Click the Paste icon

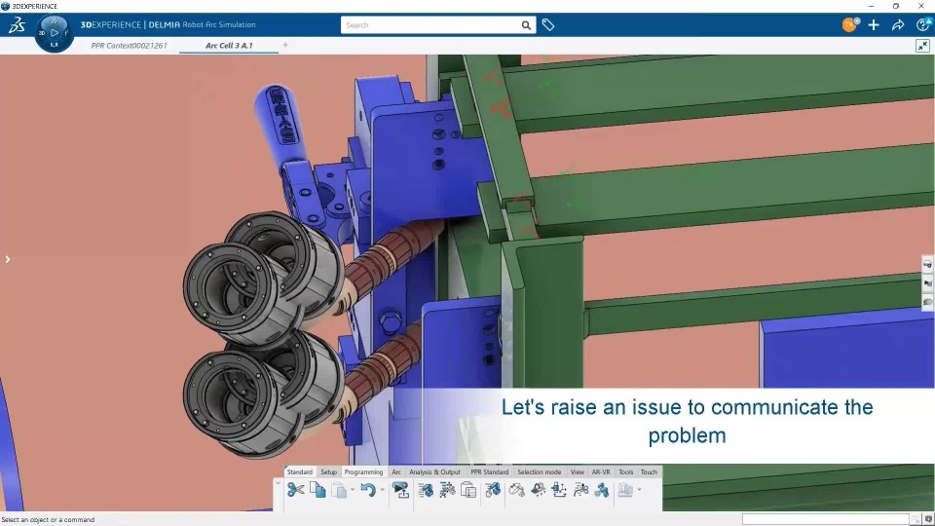tap(339, 490)
